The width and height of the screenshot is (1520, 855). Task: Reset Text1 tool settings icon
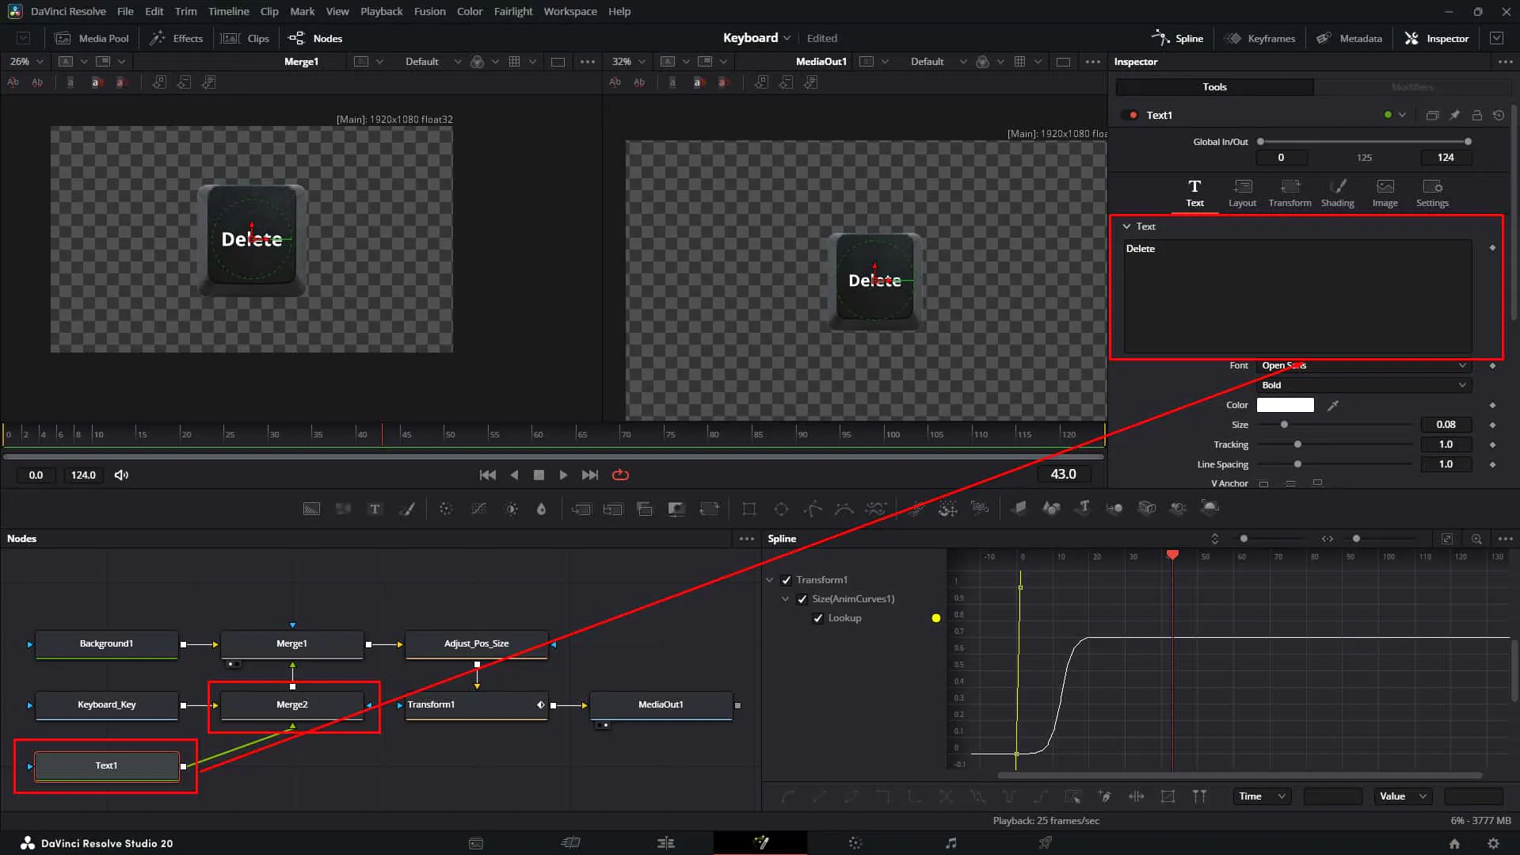[1499, 115]
